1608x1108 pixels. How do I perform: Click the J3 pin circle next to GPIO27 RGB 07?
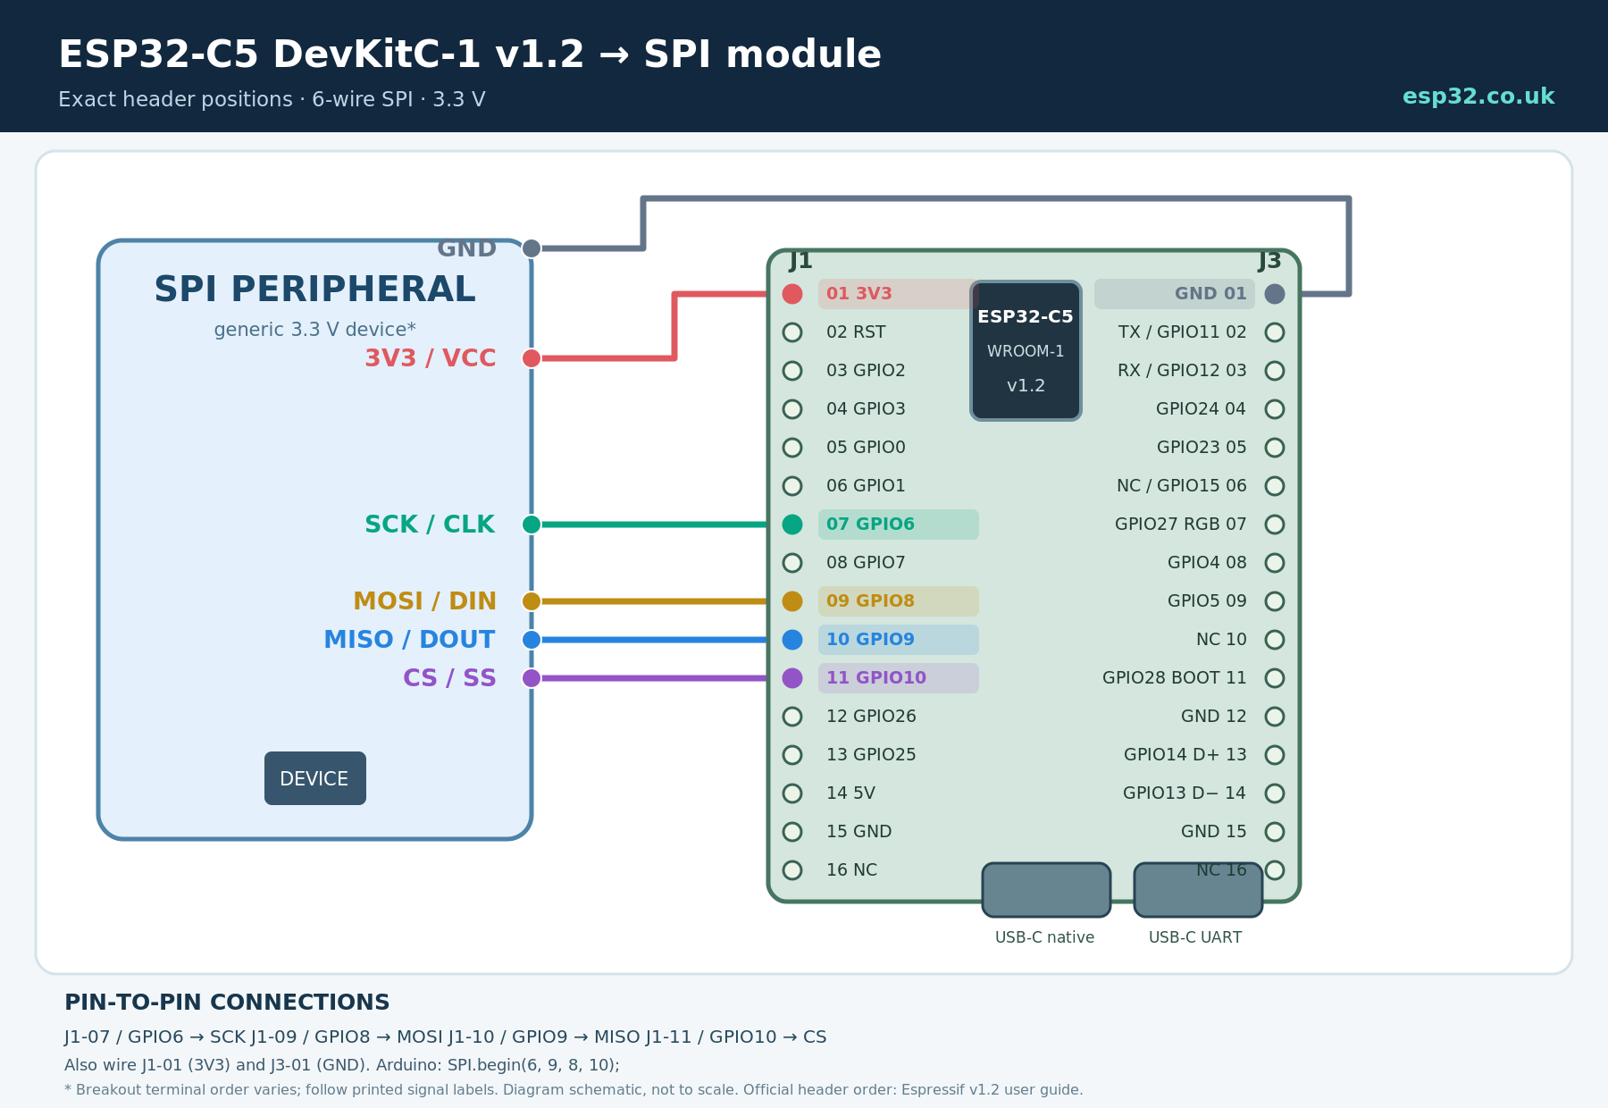tap(1275, 525)
